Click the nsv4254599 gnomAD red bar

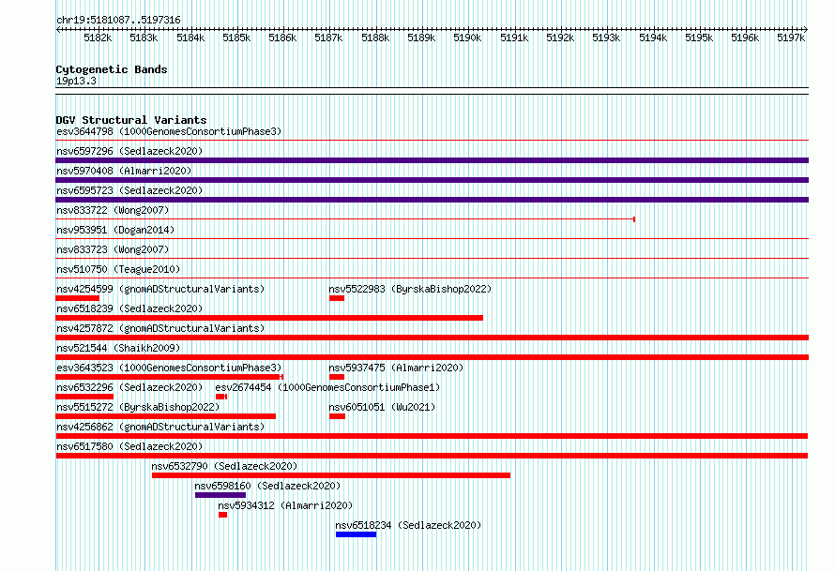(77, 298)
